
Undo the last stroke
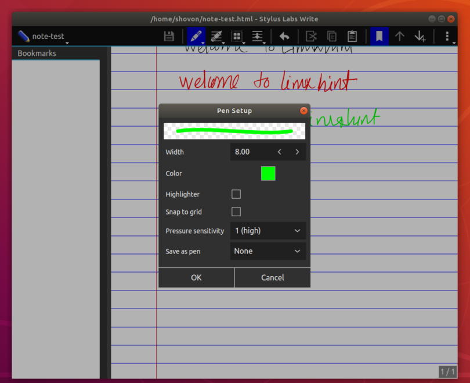click(x=284, y=36)
